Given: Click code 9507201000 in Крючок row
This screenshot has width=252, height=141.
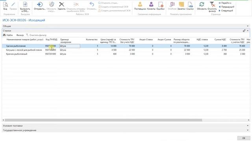Looking at the screenshot, I should [x=51, y=54].
